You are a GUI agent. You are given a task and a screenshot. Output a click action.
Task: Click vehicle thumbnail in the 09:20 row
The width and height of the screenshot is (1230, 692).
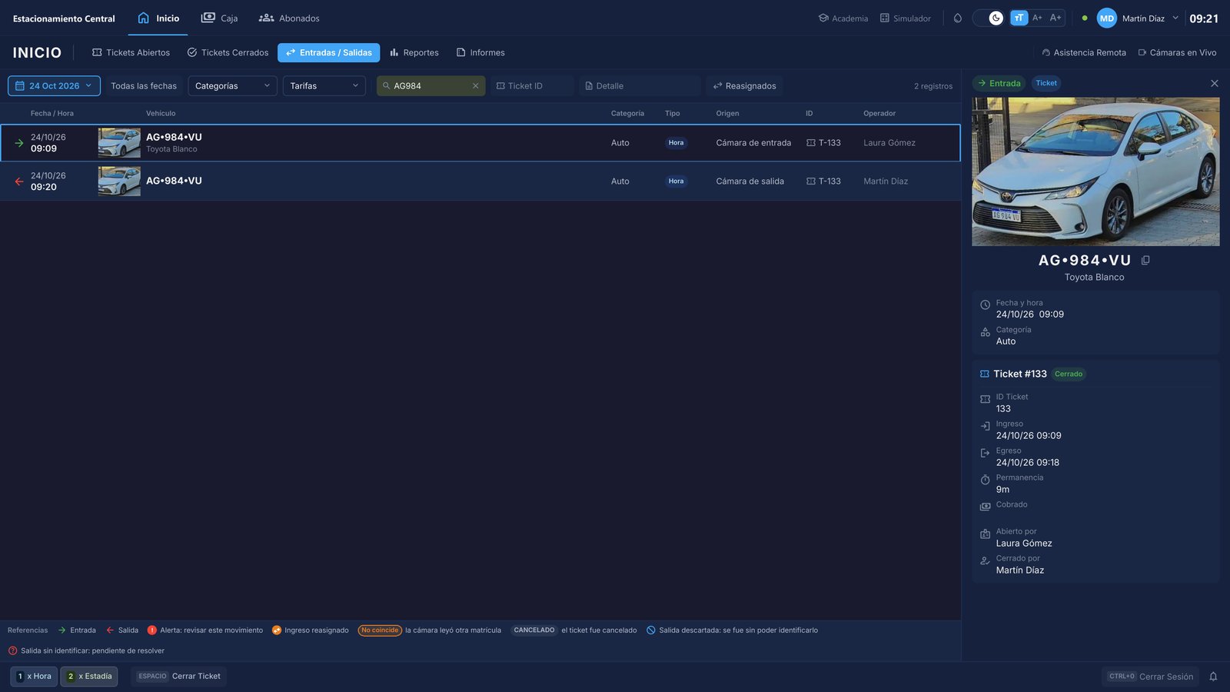point(119,181)
